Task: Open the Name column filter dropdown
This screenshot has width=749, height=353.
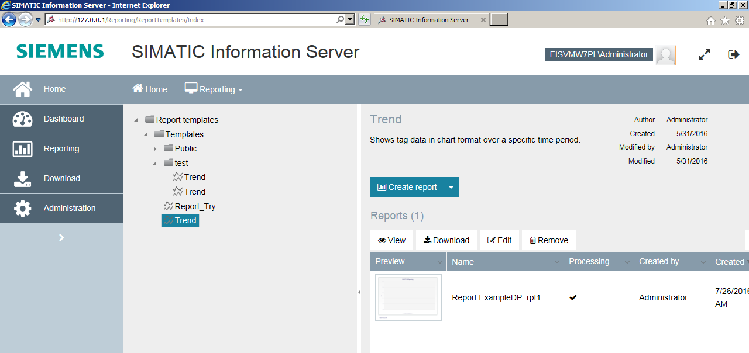Action: [x=557, y=262]
